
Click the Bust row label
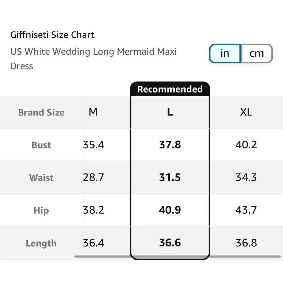pos(41,145)
